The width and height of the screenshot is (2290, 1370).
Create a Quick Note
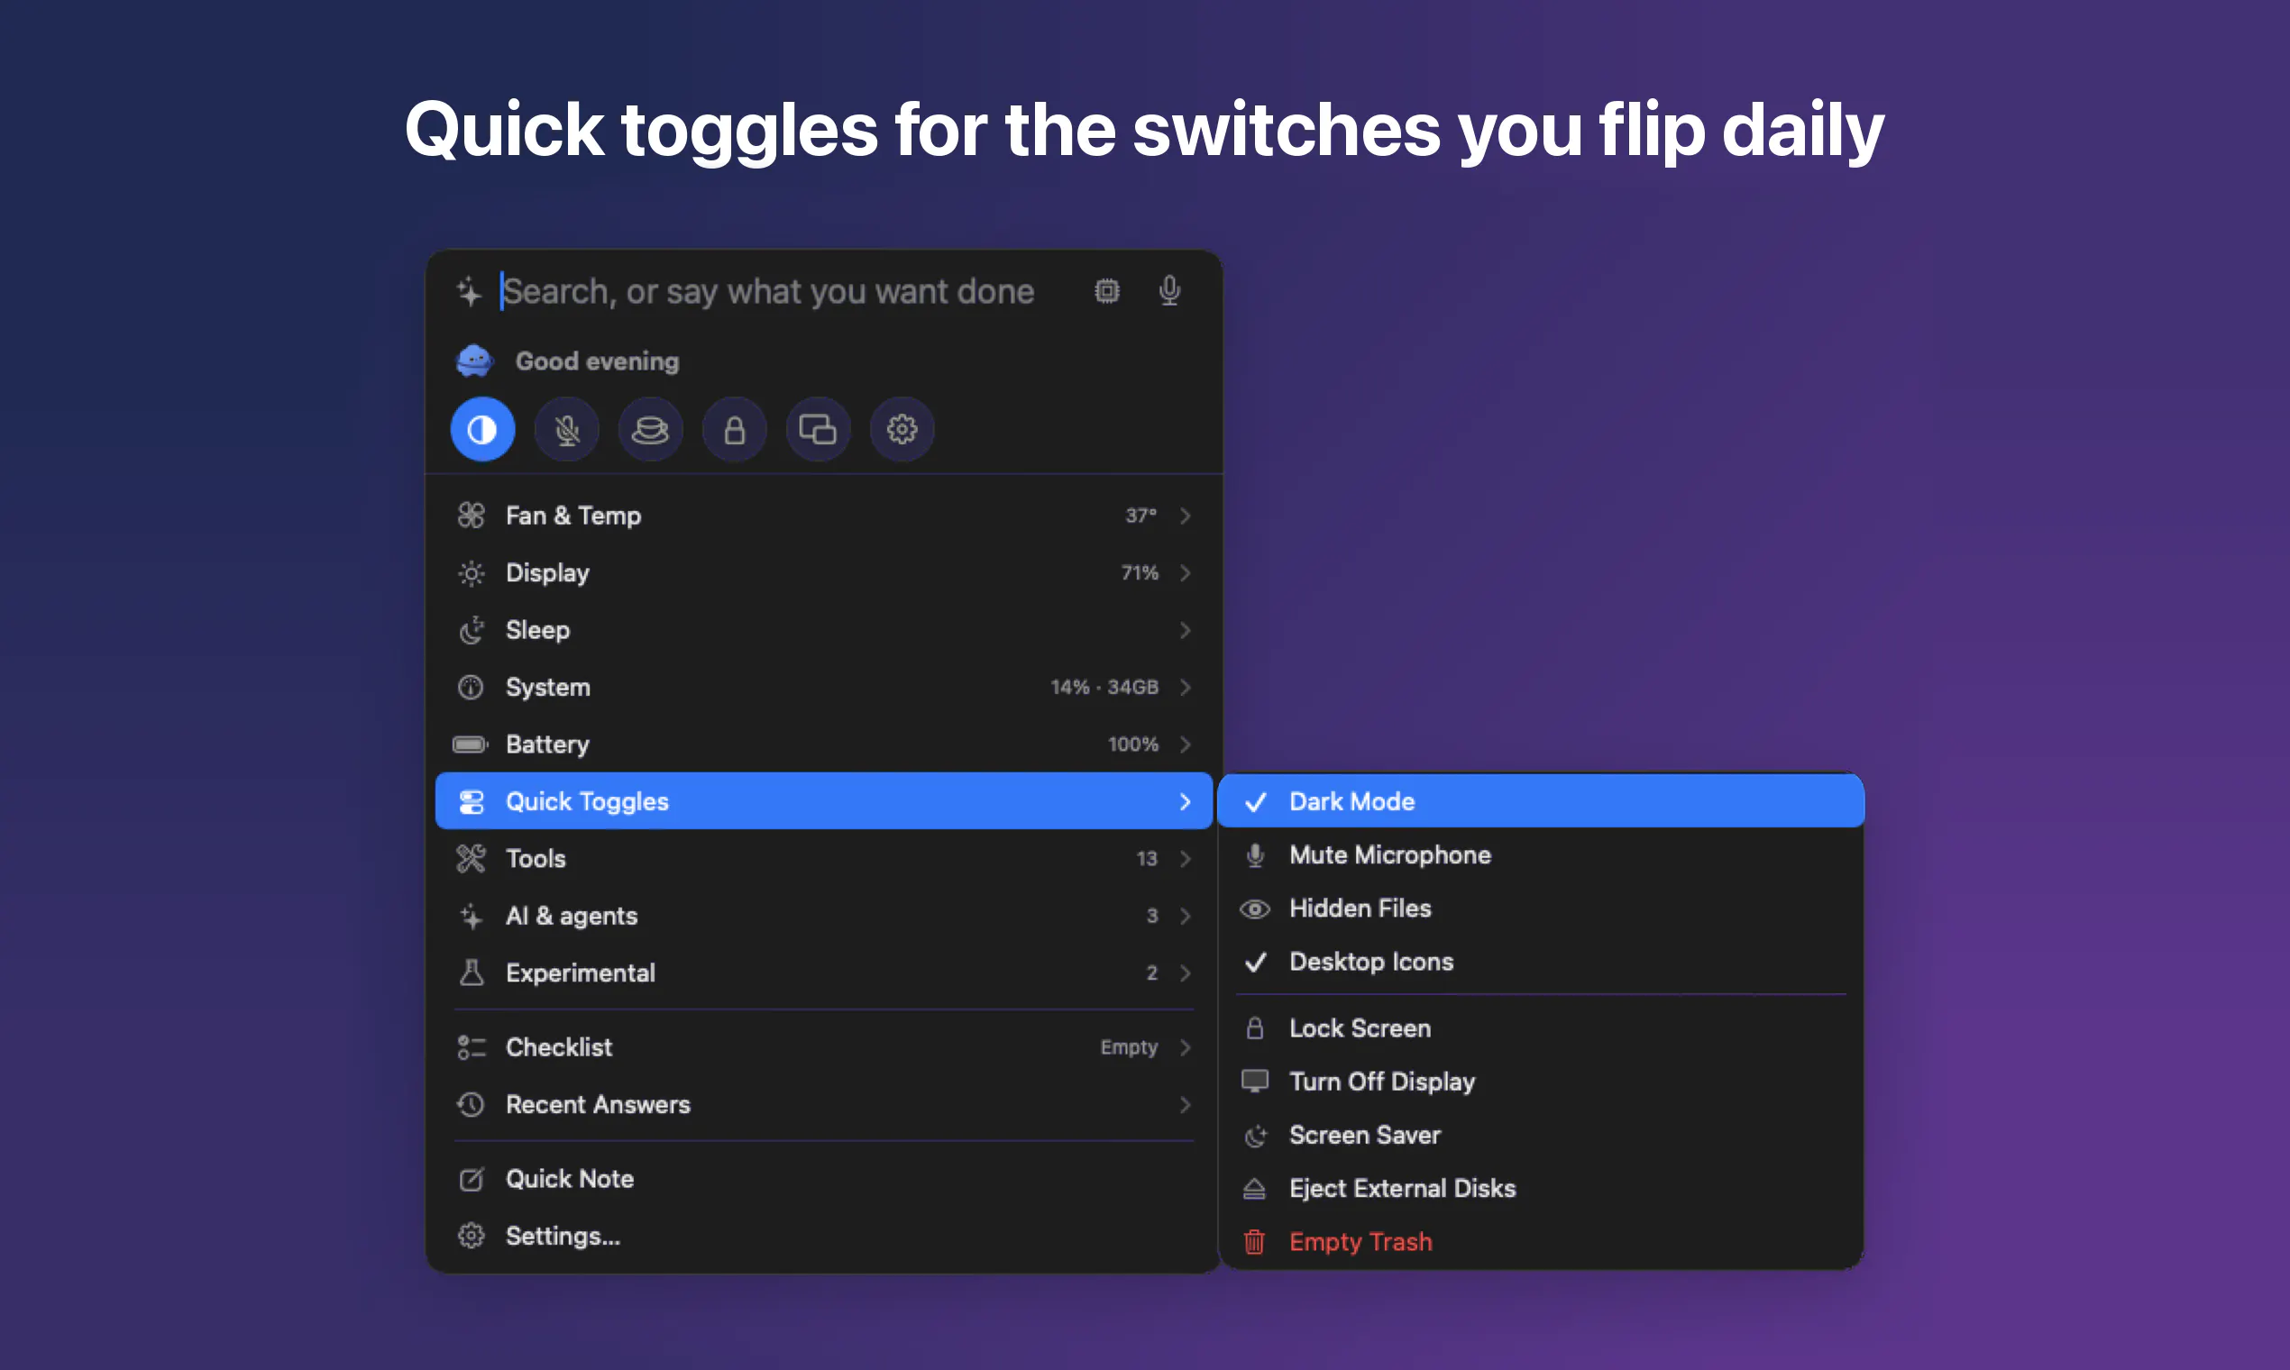pyautogui.click(x=824, y=1179)
